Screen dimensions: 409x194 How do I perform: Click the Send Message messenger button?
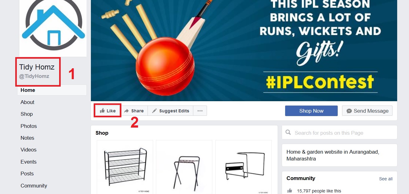click(x=367, y=111)
